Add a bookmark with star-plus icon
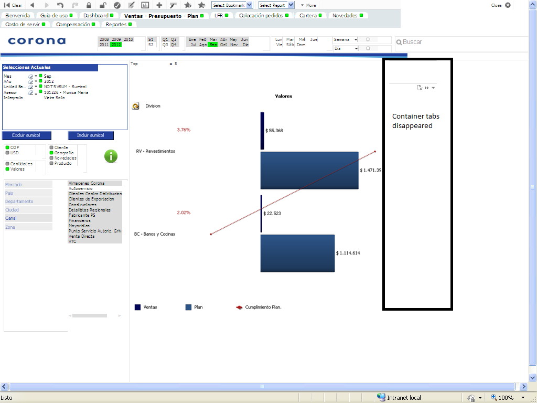The height and width of the screenshot is (403, 537). [x=188, y=5]
